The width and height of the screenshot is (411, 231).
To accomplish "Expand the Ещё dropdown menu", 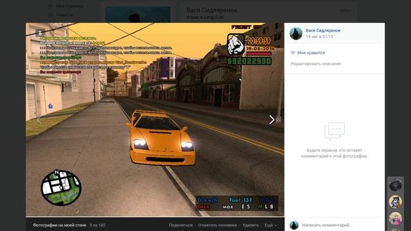I will point(270,225).
